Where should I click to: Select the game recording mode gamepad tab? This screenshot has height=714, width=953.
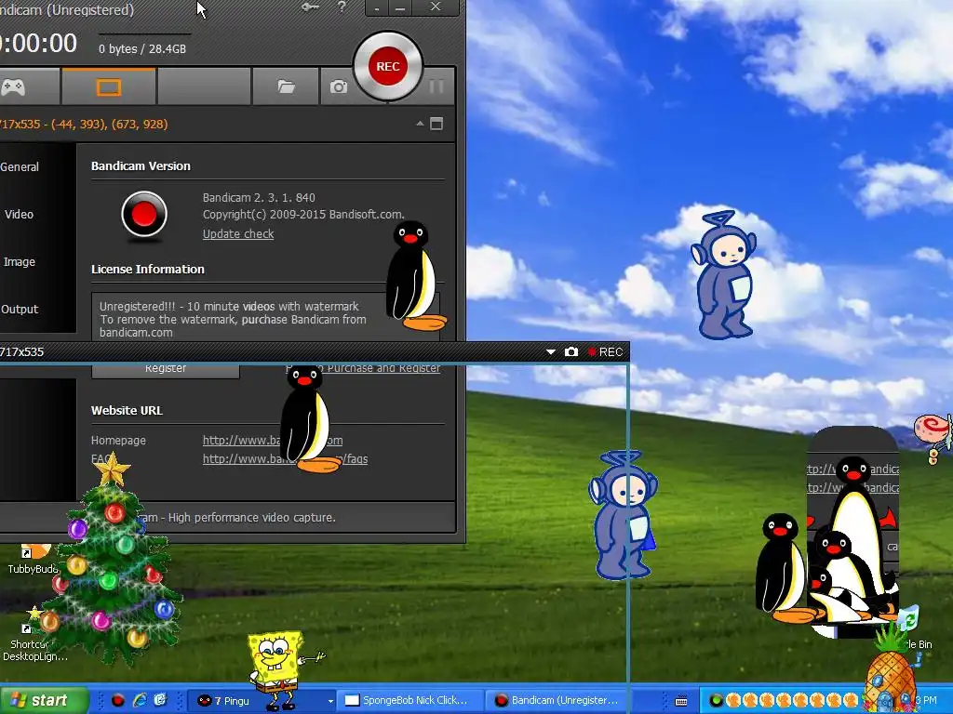(28, 86)
